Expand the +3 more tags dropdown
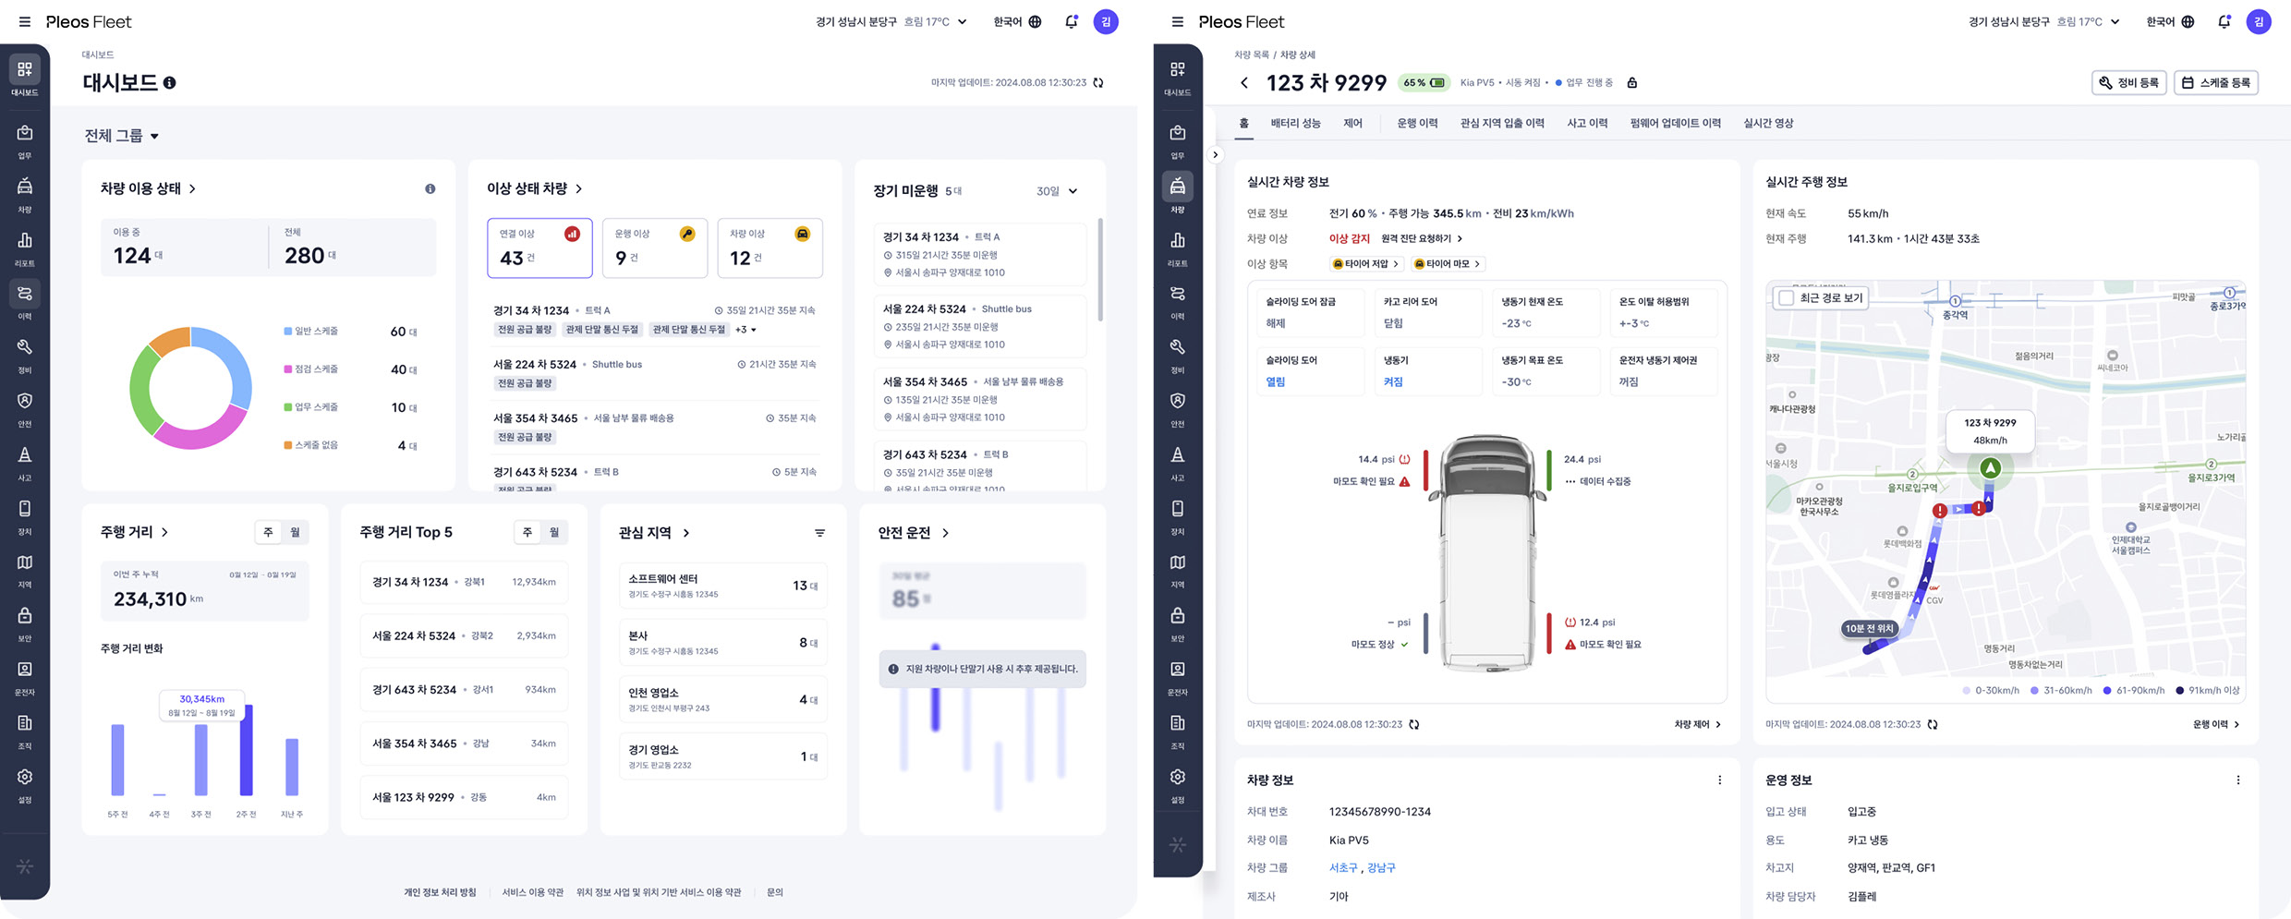Image resolution: width=2291 pixels, height=919 pixels. coord(745,330)
